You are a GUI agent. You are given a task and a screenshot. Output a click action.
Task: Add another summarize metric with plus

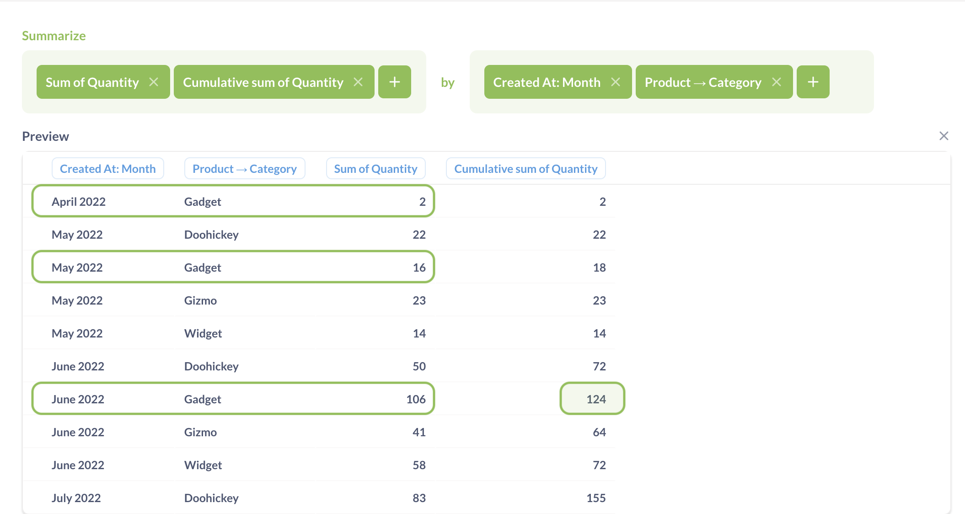[395, 82]
